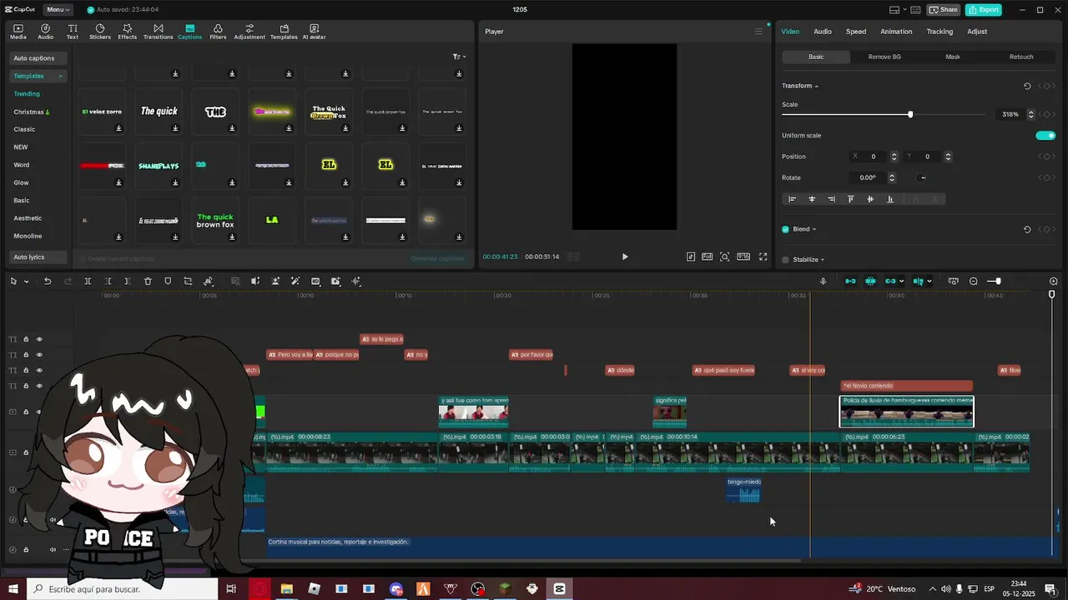Click the microphone record voiceover icon

823,282
